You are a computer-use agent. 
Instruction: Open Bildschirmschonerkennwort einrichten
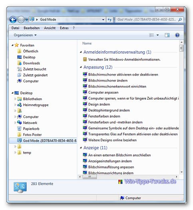117,86
